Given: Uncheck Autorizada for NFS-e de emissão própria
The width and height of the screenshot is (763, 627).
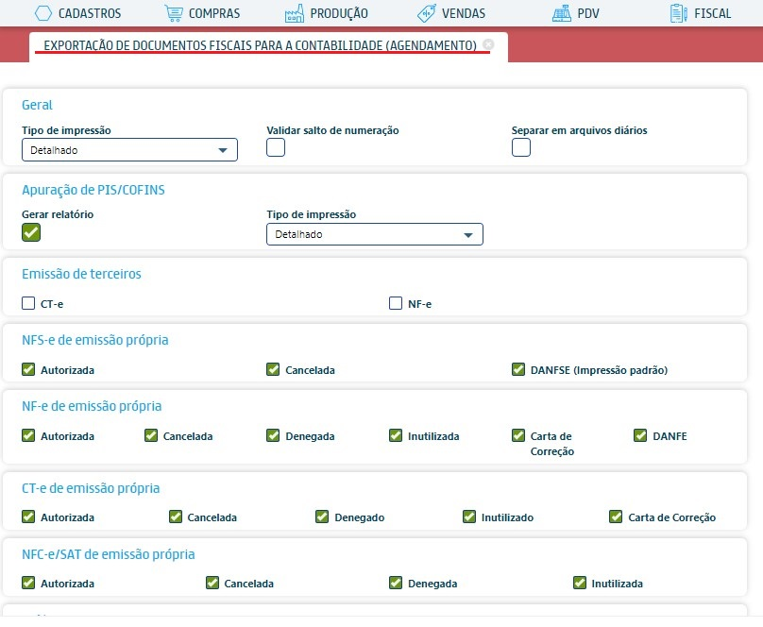Looking at the screenshot, I should [x=28, y=369].
